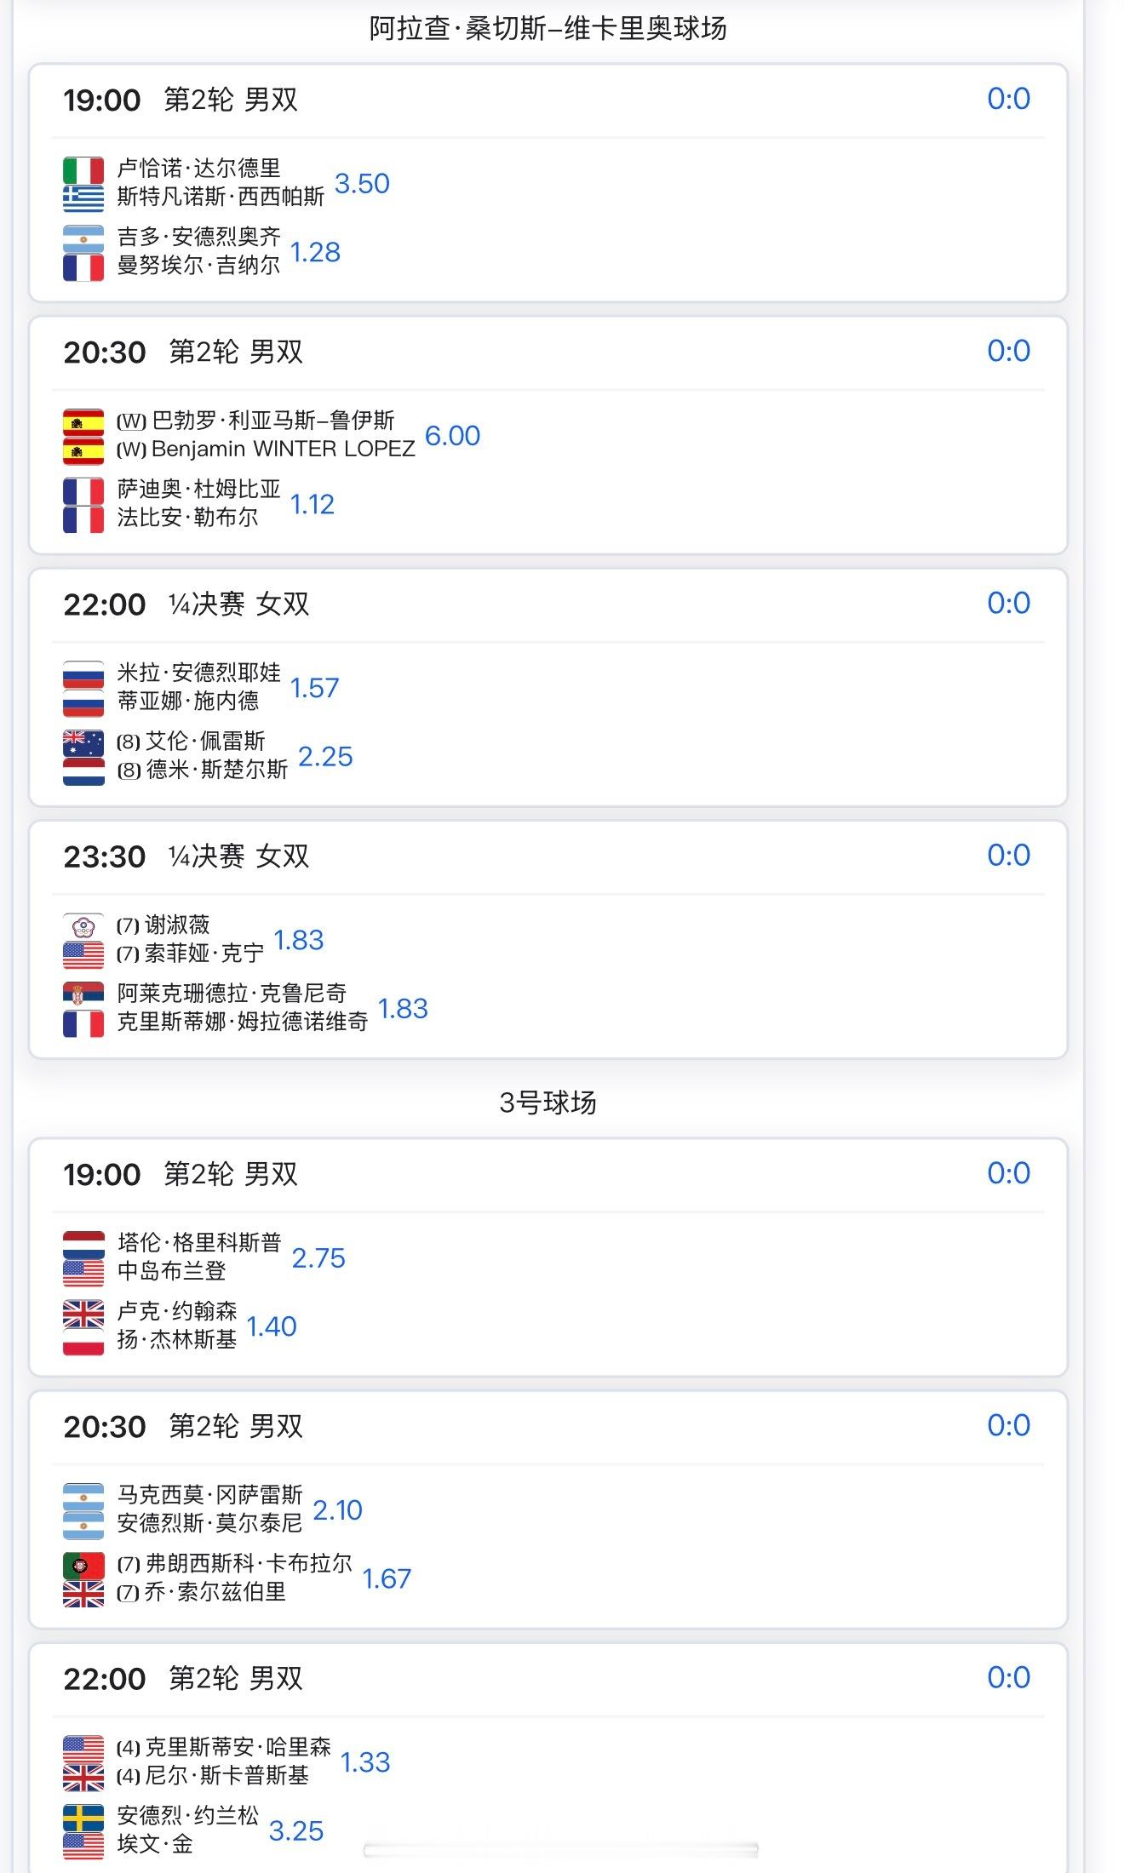The height and width of the screenshot is (1873, 1124).
Task: Select the 阿拉查·桑切斯-维卡里奥球场 court heading
Action: pos(548,29)
